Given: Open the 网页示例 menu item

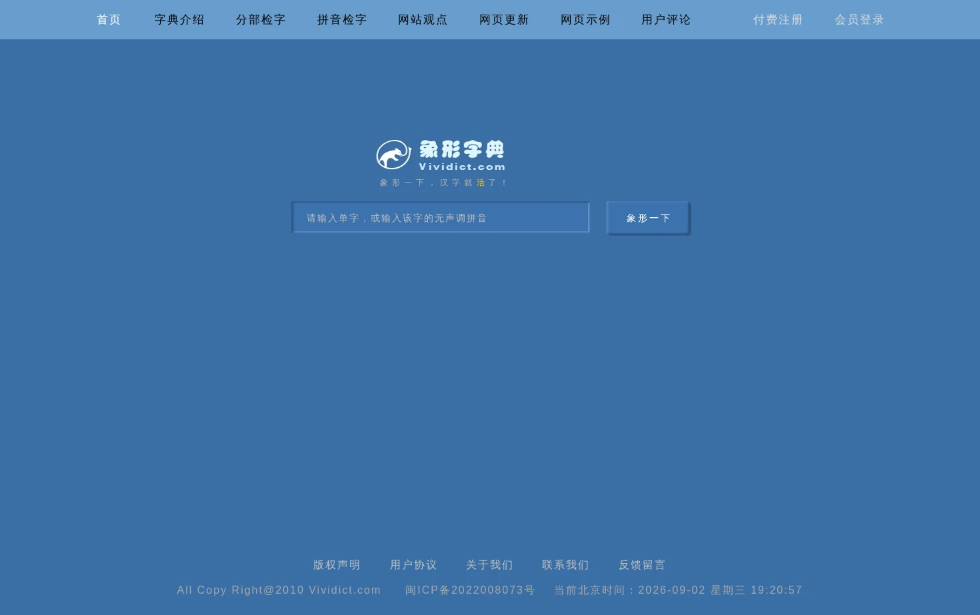Looking at the screenshot, I should click(585, 20).
